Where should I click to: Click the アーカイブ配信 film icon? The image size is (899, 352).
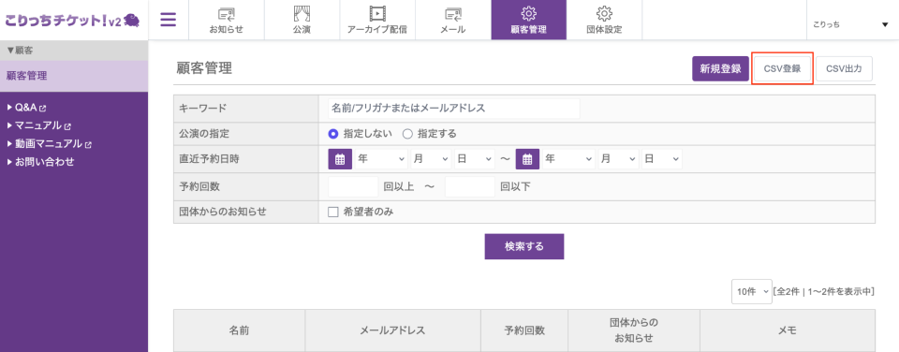coord(377,13)
